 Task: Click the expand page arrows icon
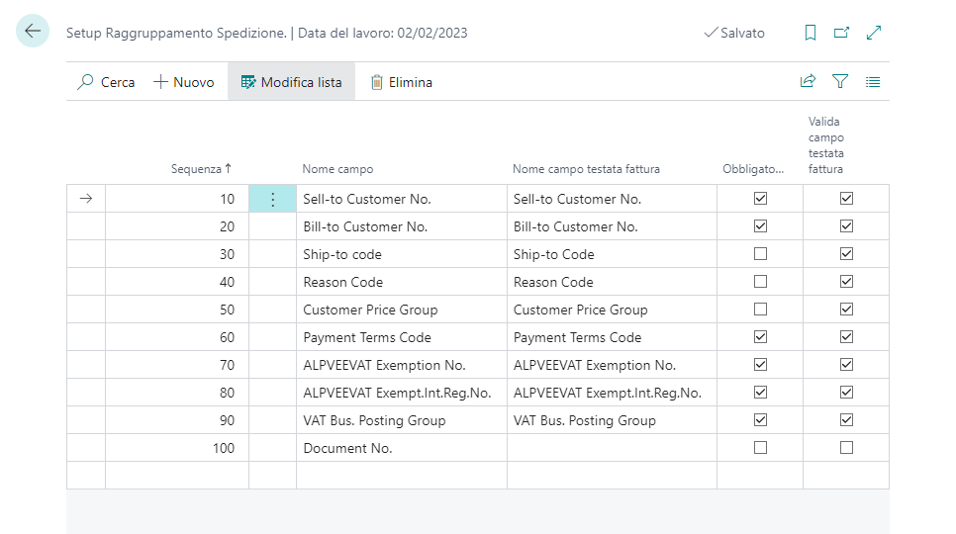(874, 33)
